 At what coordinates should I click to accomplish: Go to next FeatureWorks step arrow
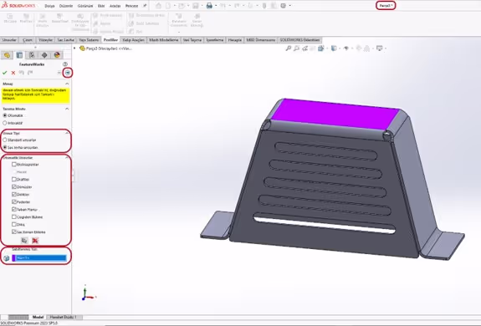coord(68,73)
